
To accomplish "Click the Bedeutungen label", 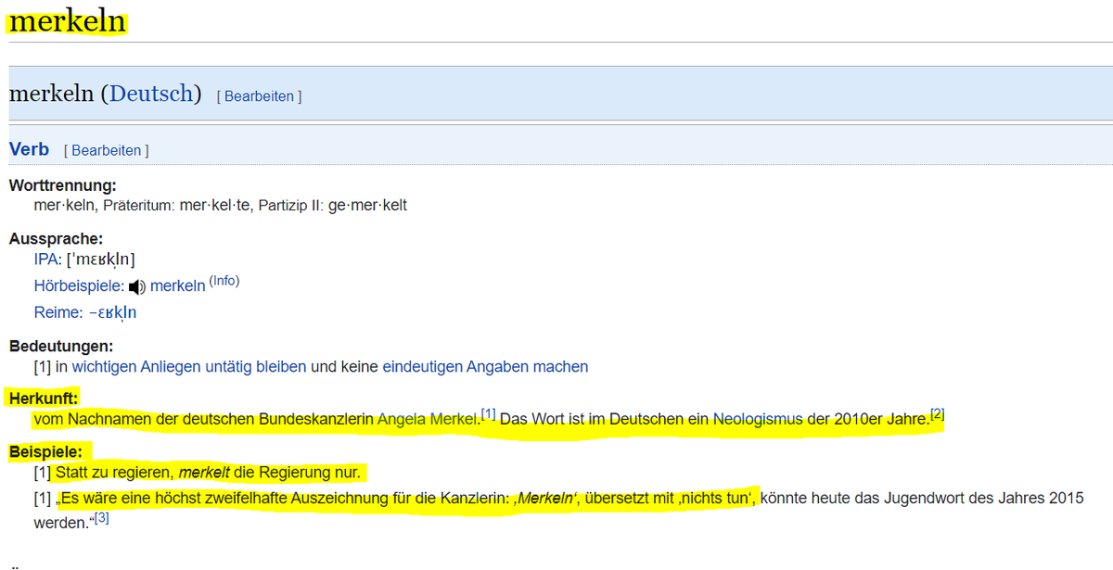I will (61, 346).
